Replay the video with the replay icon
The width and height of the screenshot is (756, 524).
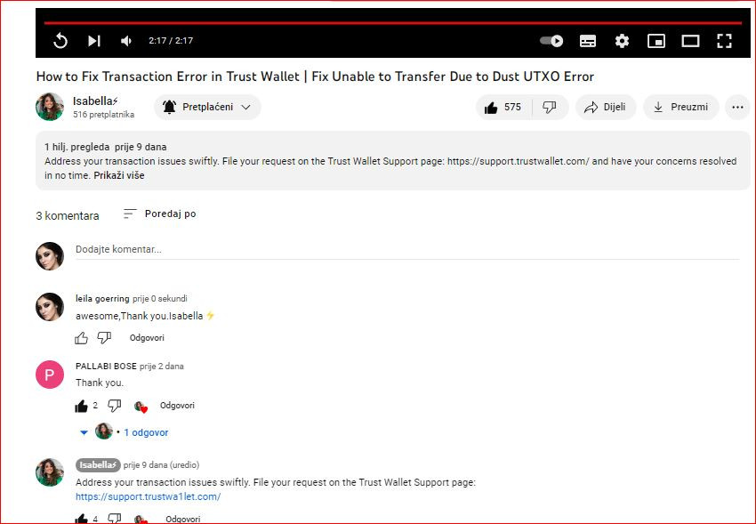click(x=60, y=41)
